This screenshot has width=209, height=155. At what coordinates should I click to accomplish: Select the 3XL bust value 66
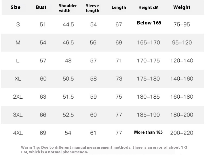43,115
